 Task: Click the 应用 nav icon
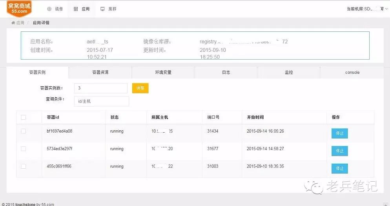tap(76, 9)
